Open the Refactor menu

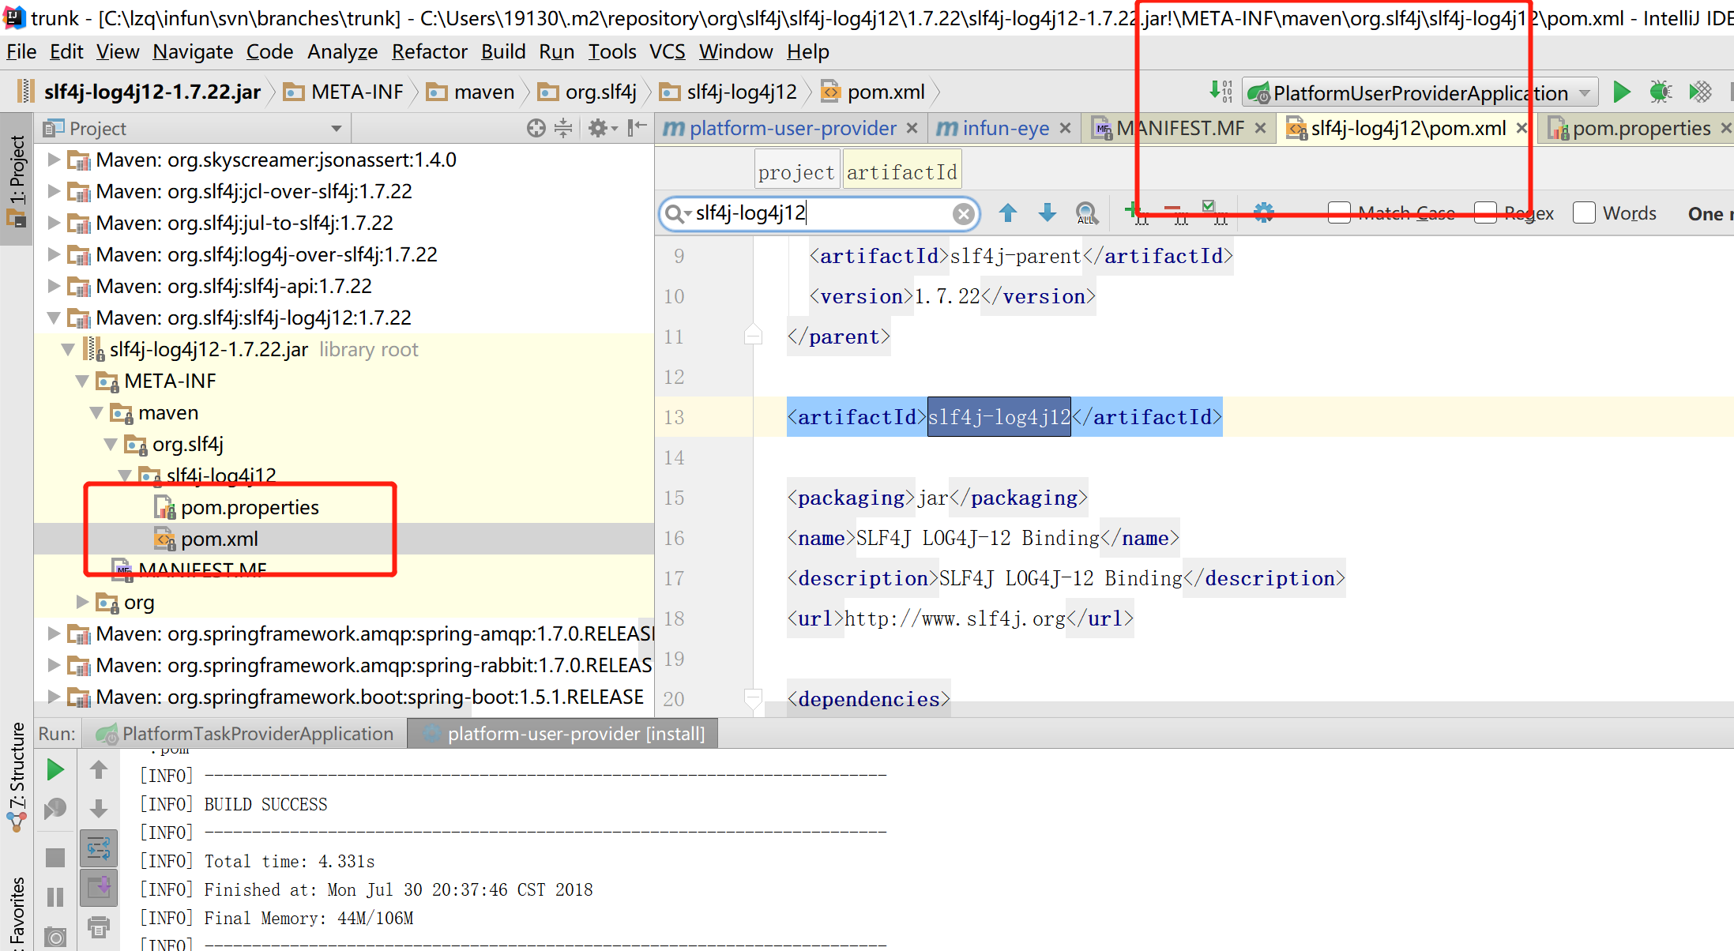[429, 52]
